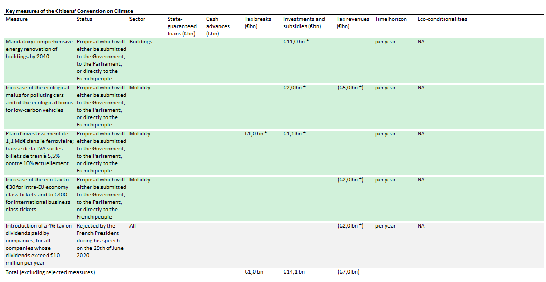The height and width of the screenshot is (282, 546).
Task: Select the Sector column header
Action: (x=137, y=19)
